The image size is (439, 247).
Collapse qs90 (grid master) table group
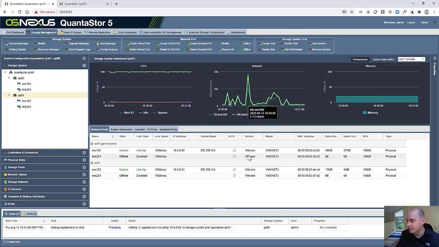[x=92, y=144]
